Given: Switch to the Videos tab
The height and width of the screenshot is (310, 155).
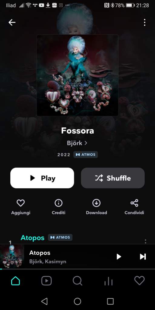Looking at the screenshot, I should pos(46,281).
